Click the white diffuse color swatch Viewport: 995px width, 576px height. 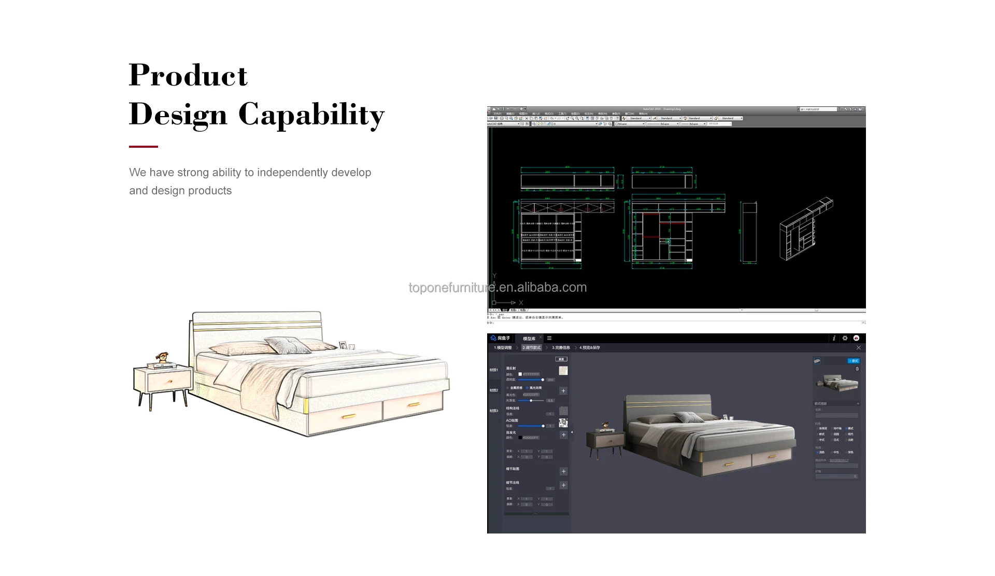click(x=520, y=374)
